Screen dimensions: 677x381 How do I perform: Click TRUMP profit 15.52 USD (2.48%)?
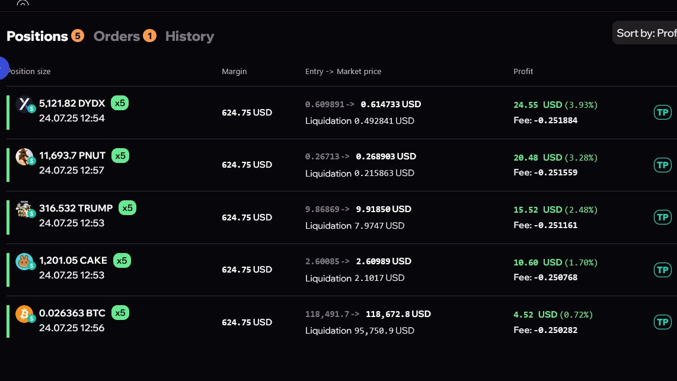[555, 210]
